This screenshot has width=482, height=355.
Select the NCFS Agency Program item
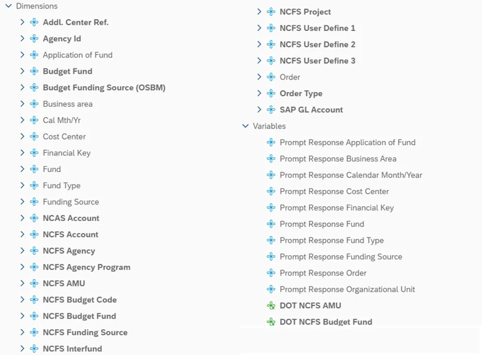[x=87, y=267]
